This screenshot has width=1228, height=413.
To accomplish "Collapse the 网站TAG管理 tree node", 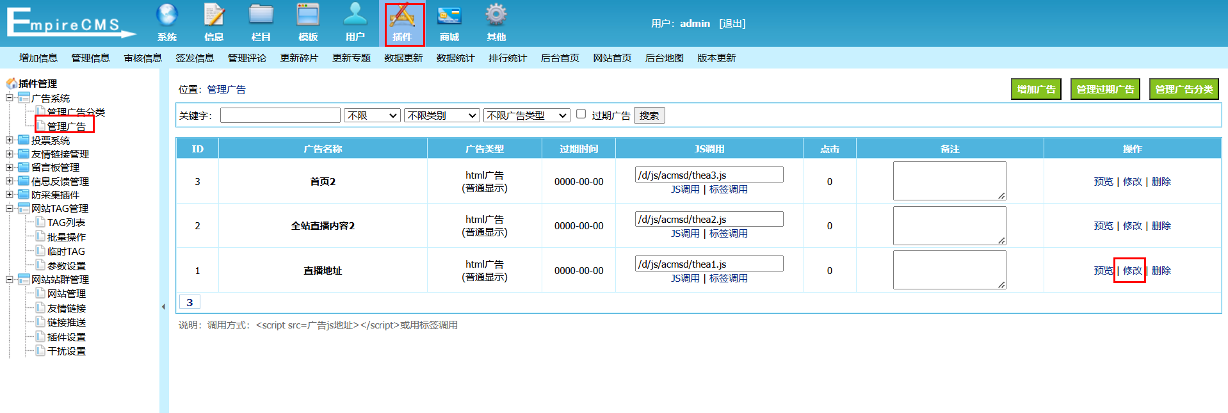I will [10, 209].
